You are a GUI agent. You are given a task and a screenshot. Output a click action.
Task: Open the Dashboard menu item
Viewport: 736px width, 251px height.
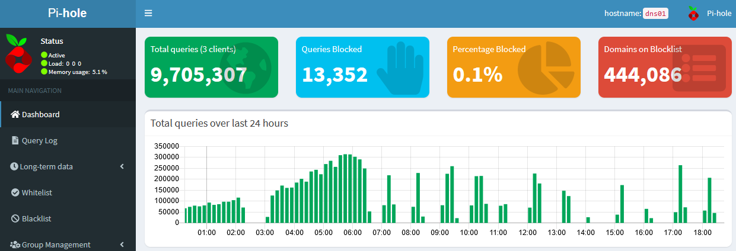(68, 114)
